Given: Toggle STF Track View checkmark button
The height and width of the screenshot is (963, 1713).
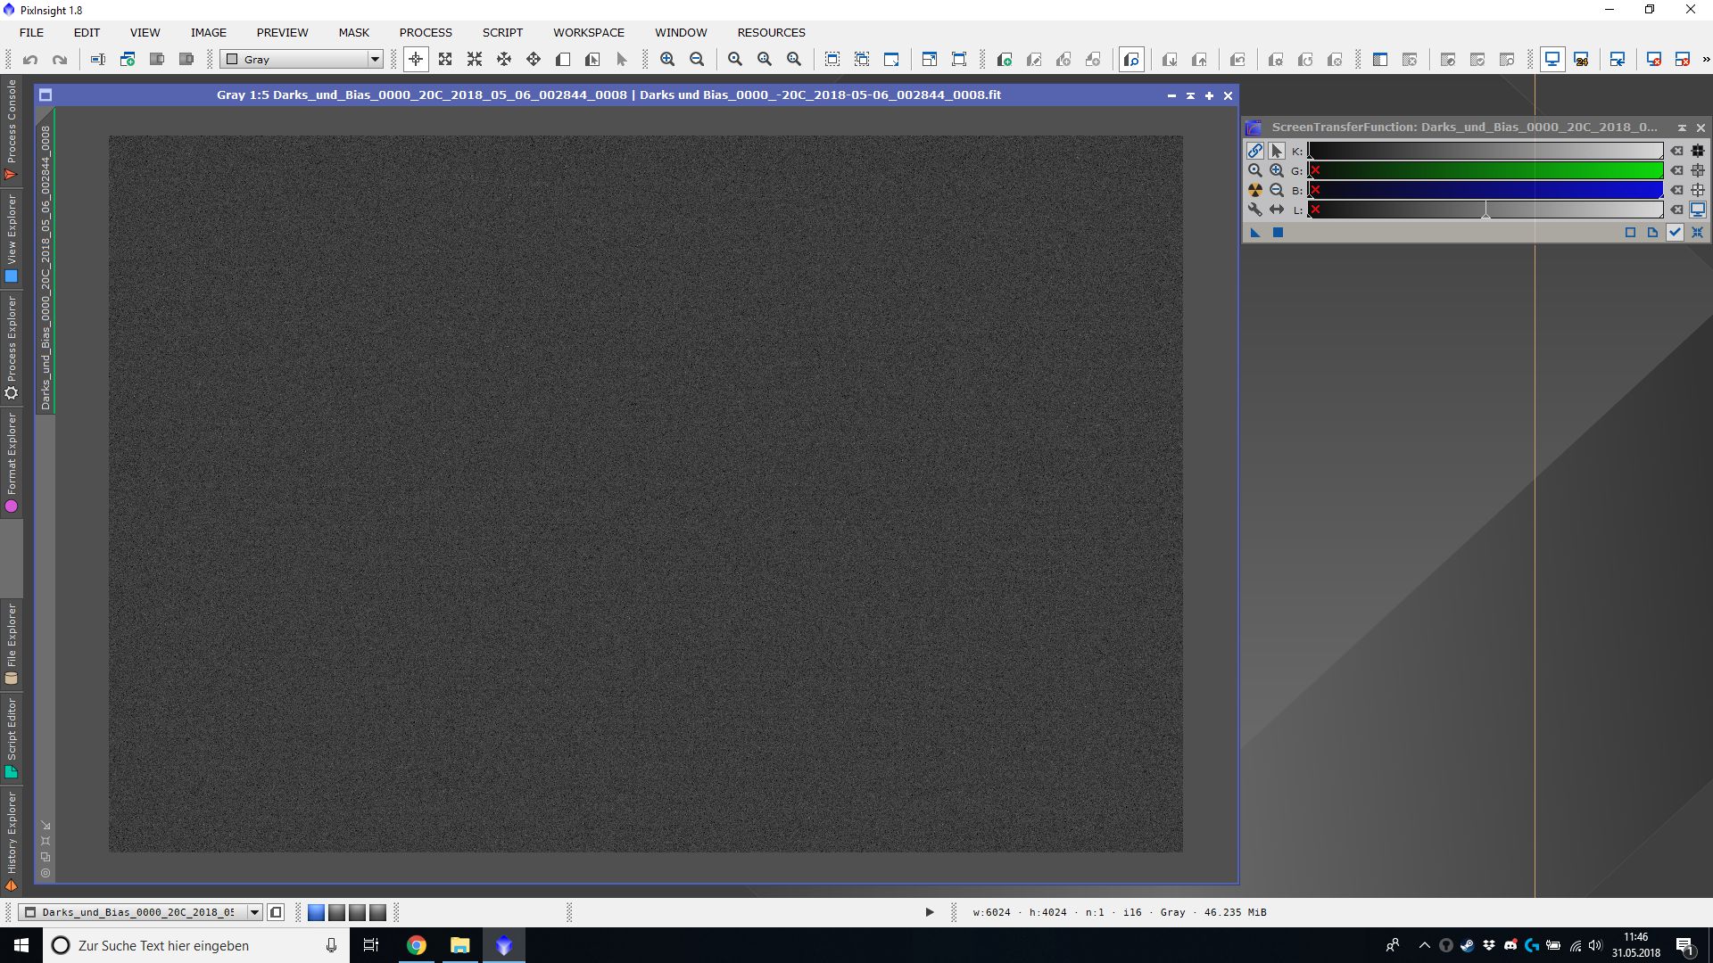Looking at the screenshot, I should 1675,233.
